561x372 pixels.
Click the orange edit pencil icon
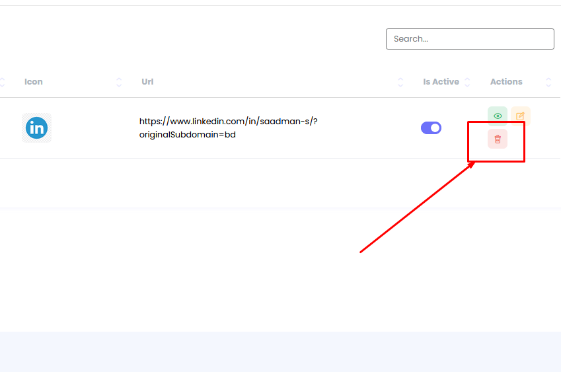pyautogui.click(x=521, y=116)
